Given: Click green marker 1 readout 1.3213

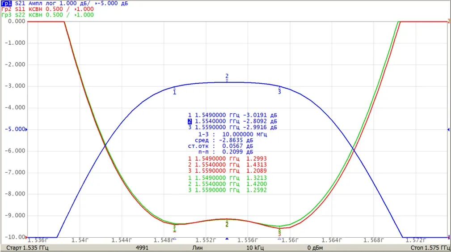Looking at the screenshot, I should (x=227, y=178).
